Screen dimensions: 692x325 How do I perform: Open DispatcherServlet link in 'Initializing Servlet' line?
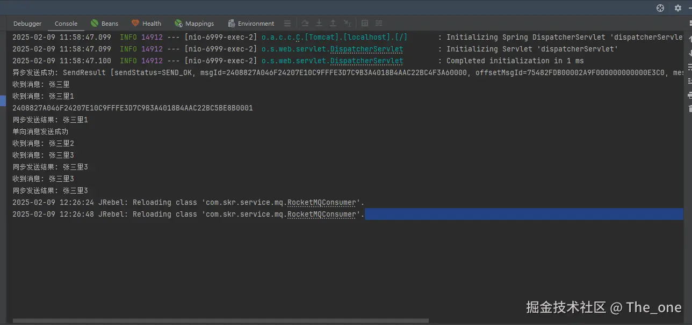click(366, 49)
